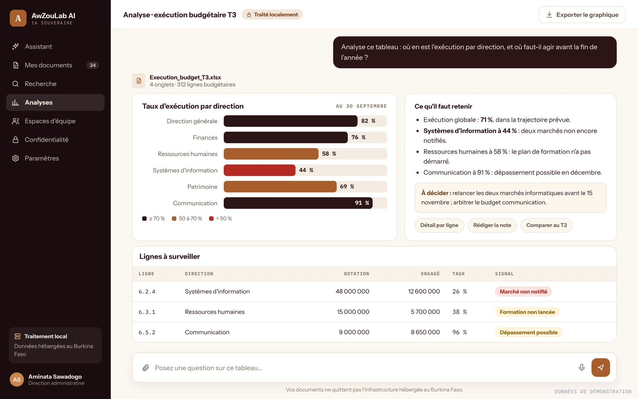Click Rédiger la note suggestion
Viewport: 638px width, 399px height.
point(492,225)
